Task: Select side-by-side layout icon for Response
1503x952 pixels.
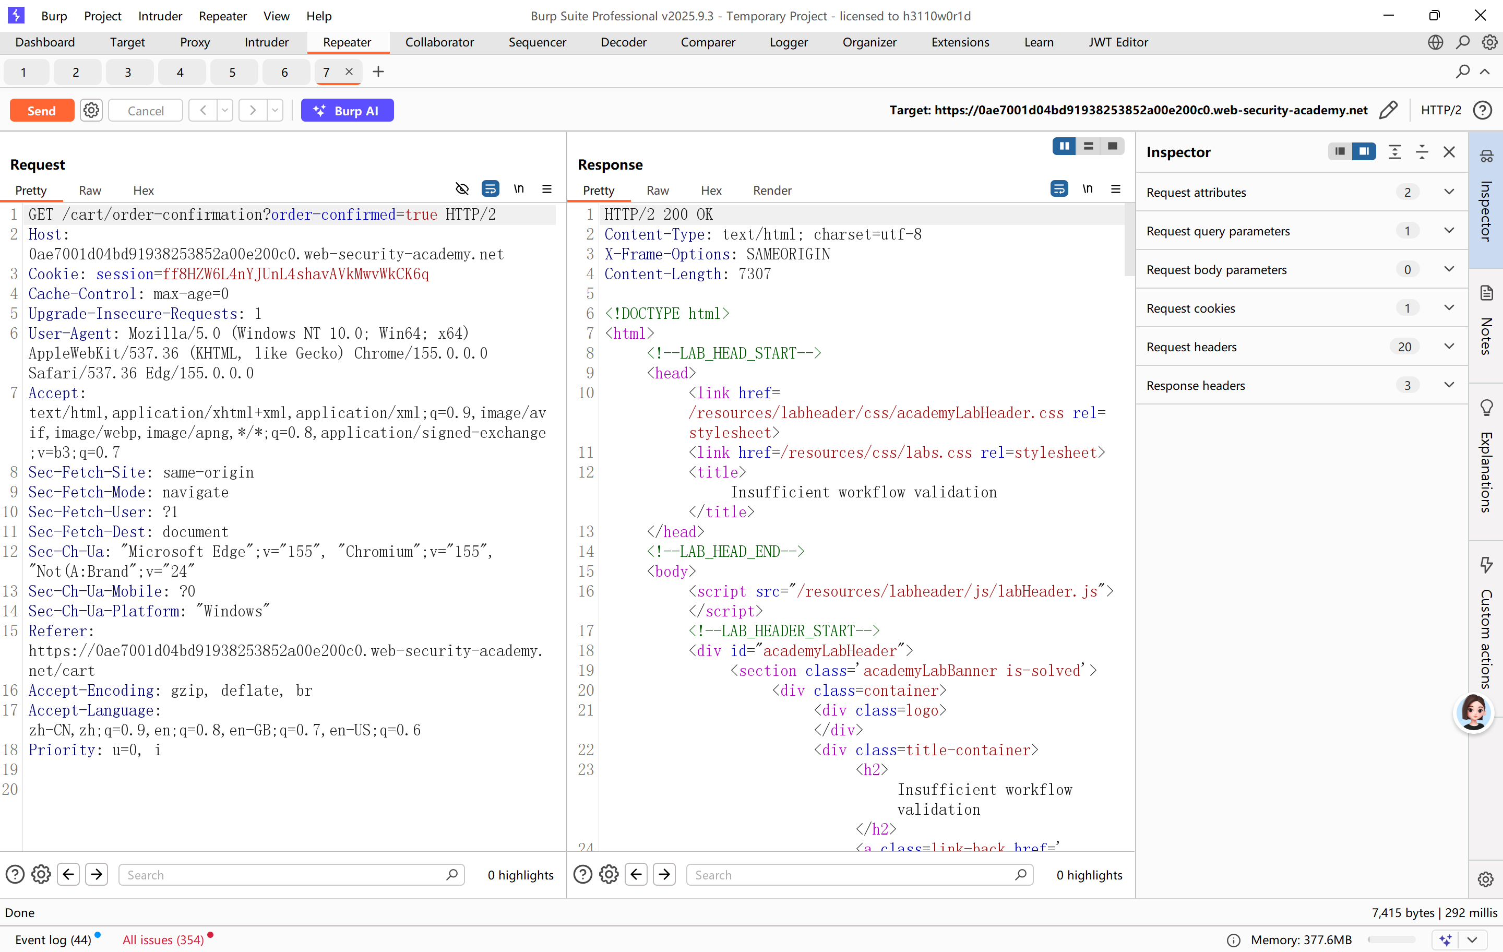Action: tap(1064, 146)
